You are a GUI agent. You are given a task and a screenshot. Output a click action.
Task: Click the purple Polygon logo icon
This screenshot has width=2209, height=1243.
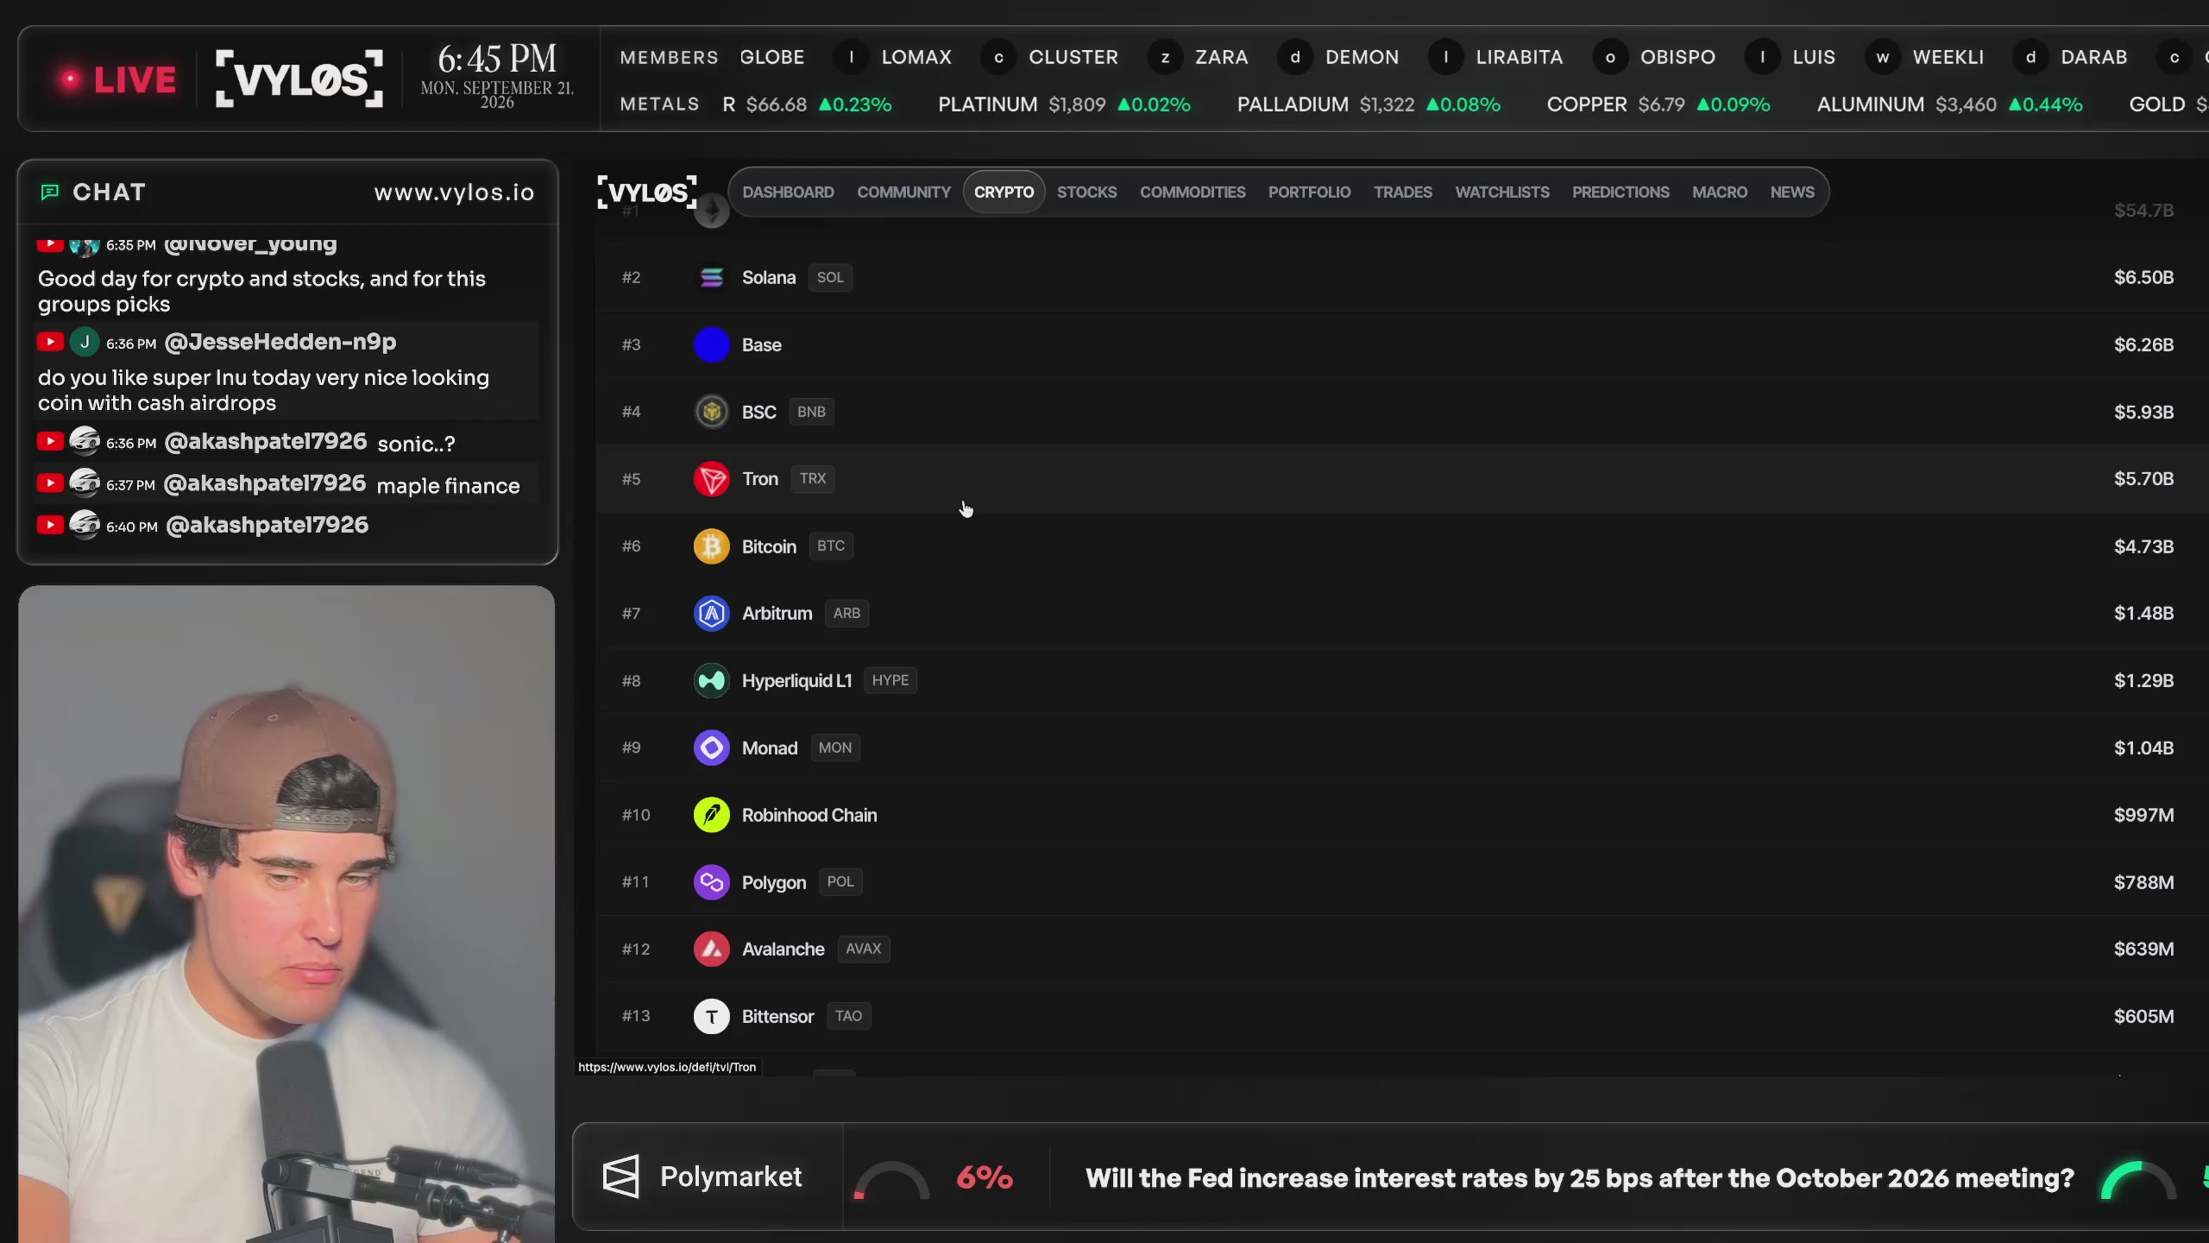point(711,881)
